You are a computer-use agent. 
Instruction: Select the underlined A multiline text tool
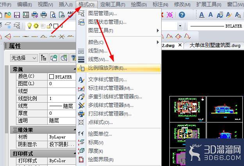coord(202,15)
